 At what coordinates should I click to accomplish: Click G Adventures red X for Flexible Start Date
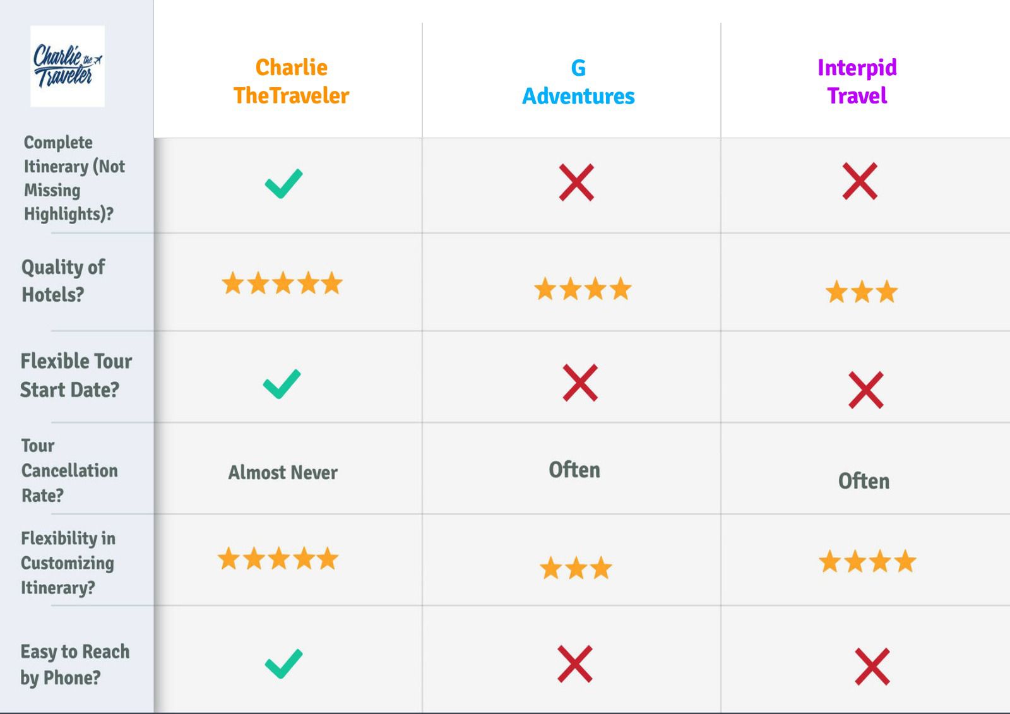[580, 383]
